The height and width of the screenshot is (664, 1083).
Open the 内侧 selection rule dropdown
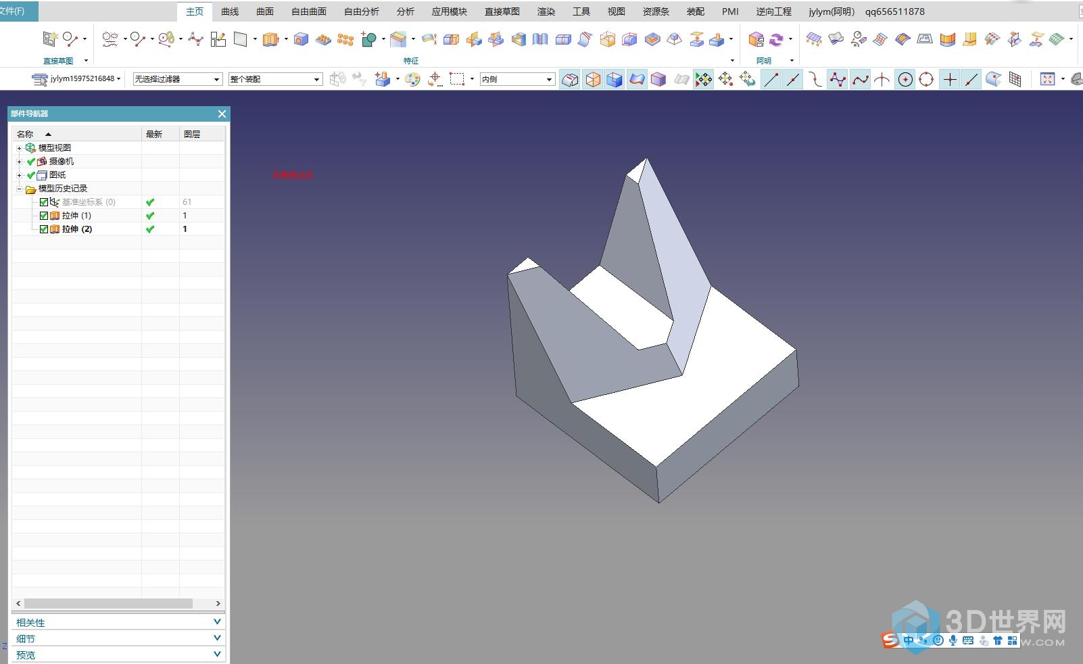(518, 79)
